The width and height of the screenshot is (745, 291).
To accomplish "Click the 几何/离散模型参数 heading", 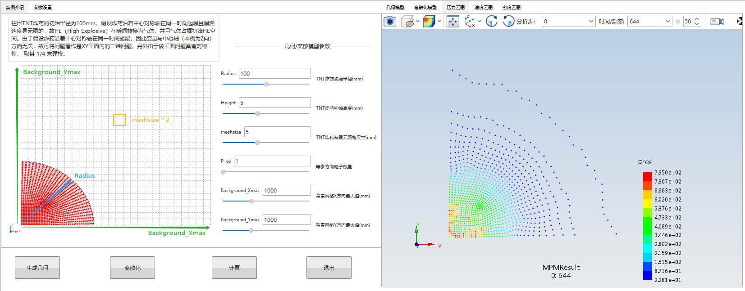I will (307, 46).
